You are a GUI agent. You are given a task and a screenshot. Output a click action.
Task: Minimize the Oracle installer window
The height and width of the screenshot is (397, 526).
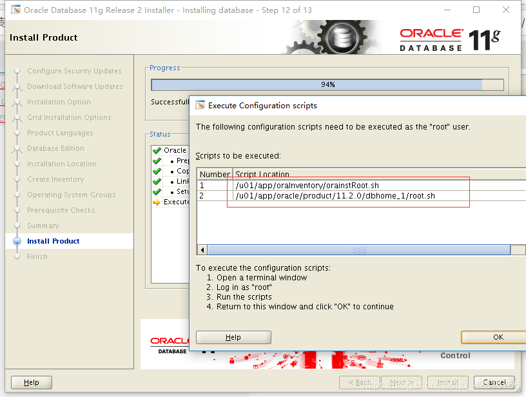[x=447, y=10]
